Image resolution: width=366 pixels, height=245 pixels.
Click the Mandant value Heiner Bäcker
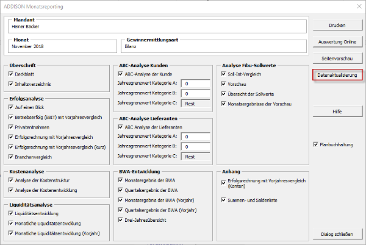click(26, 27)
